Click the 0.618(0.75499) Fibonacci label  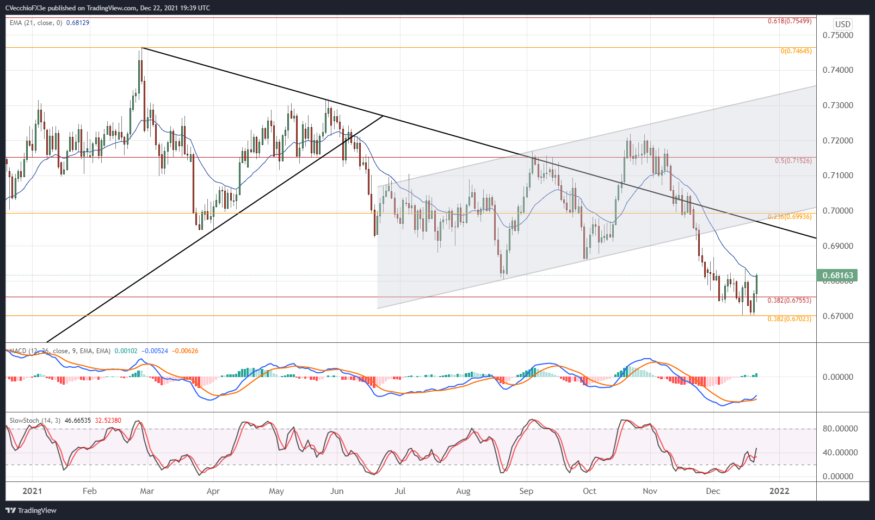(x=790, y=21)
